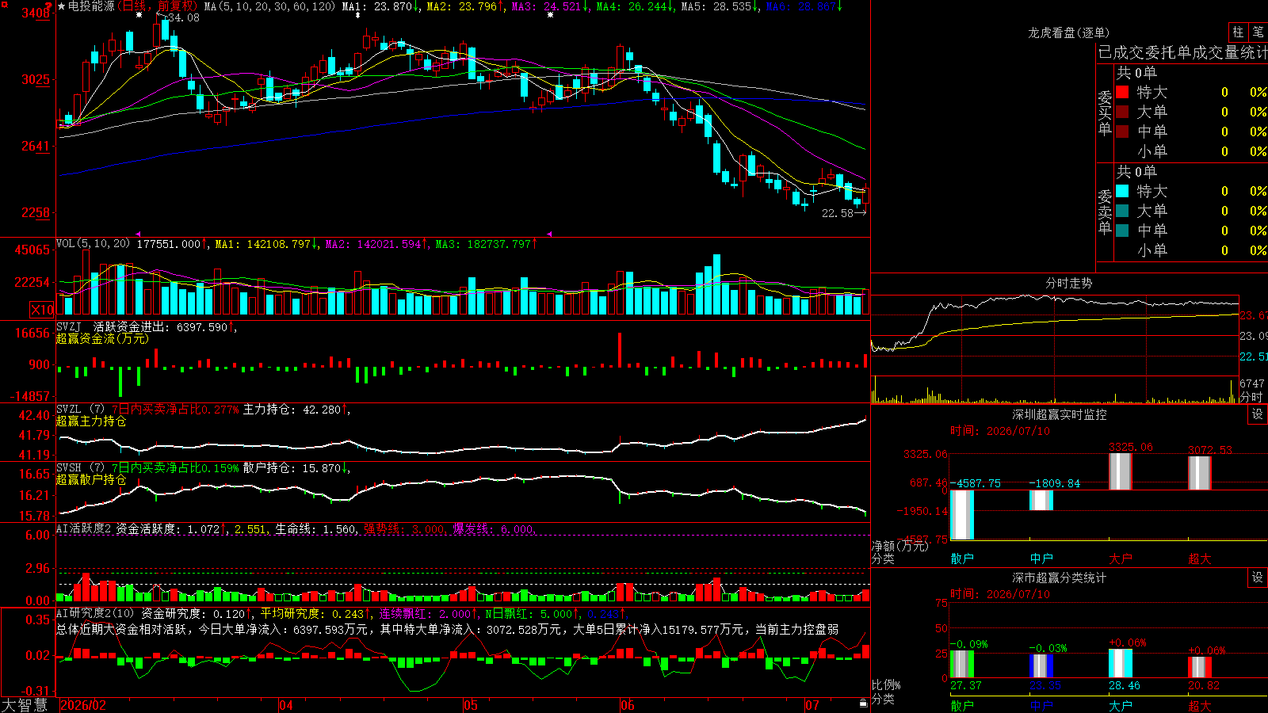Viewport: 1268px width, 713px height.
Task: Click the -0.09% 散户 bar in 深市超赢分类统计
Action: click(962, 664)
